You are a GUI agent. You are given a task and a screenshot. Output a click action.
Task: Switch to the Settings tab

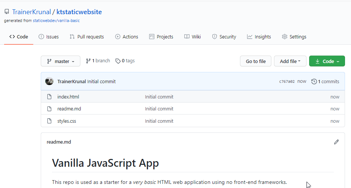294,37
